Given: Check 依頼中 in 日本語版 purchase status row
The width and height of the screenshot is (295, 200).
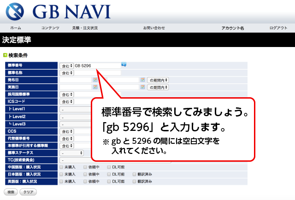Looking at the screenshot, I should [x=85, y=174].
